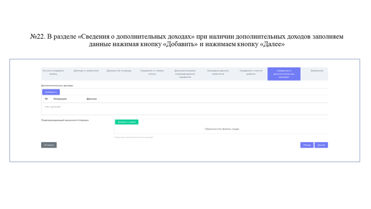Click the «Подтверждающий документ/справка» label
Screen dimensions: 371x209
[x=65, y=120]
